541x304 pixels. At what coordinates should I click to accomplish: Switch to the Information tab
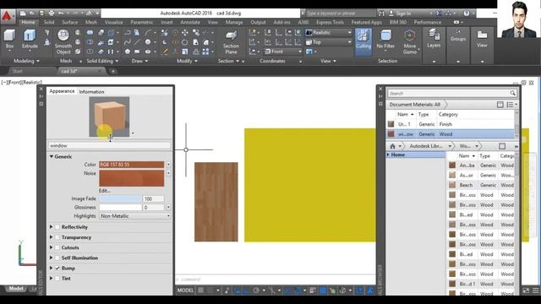tap(91, 92)
